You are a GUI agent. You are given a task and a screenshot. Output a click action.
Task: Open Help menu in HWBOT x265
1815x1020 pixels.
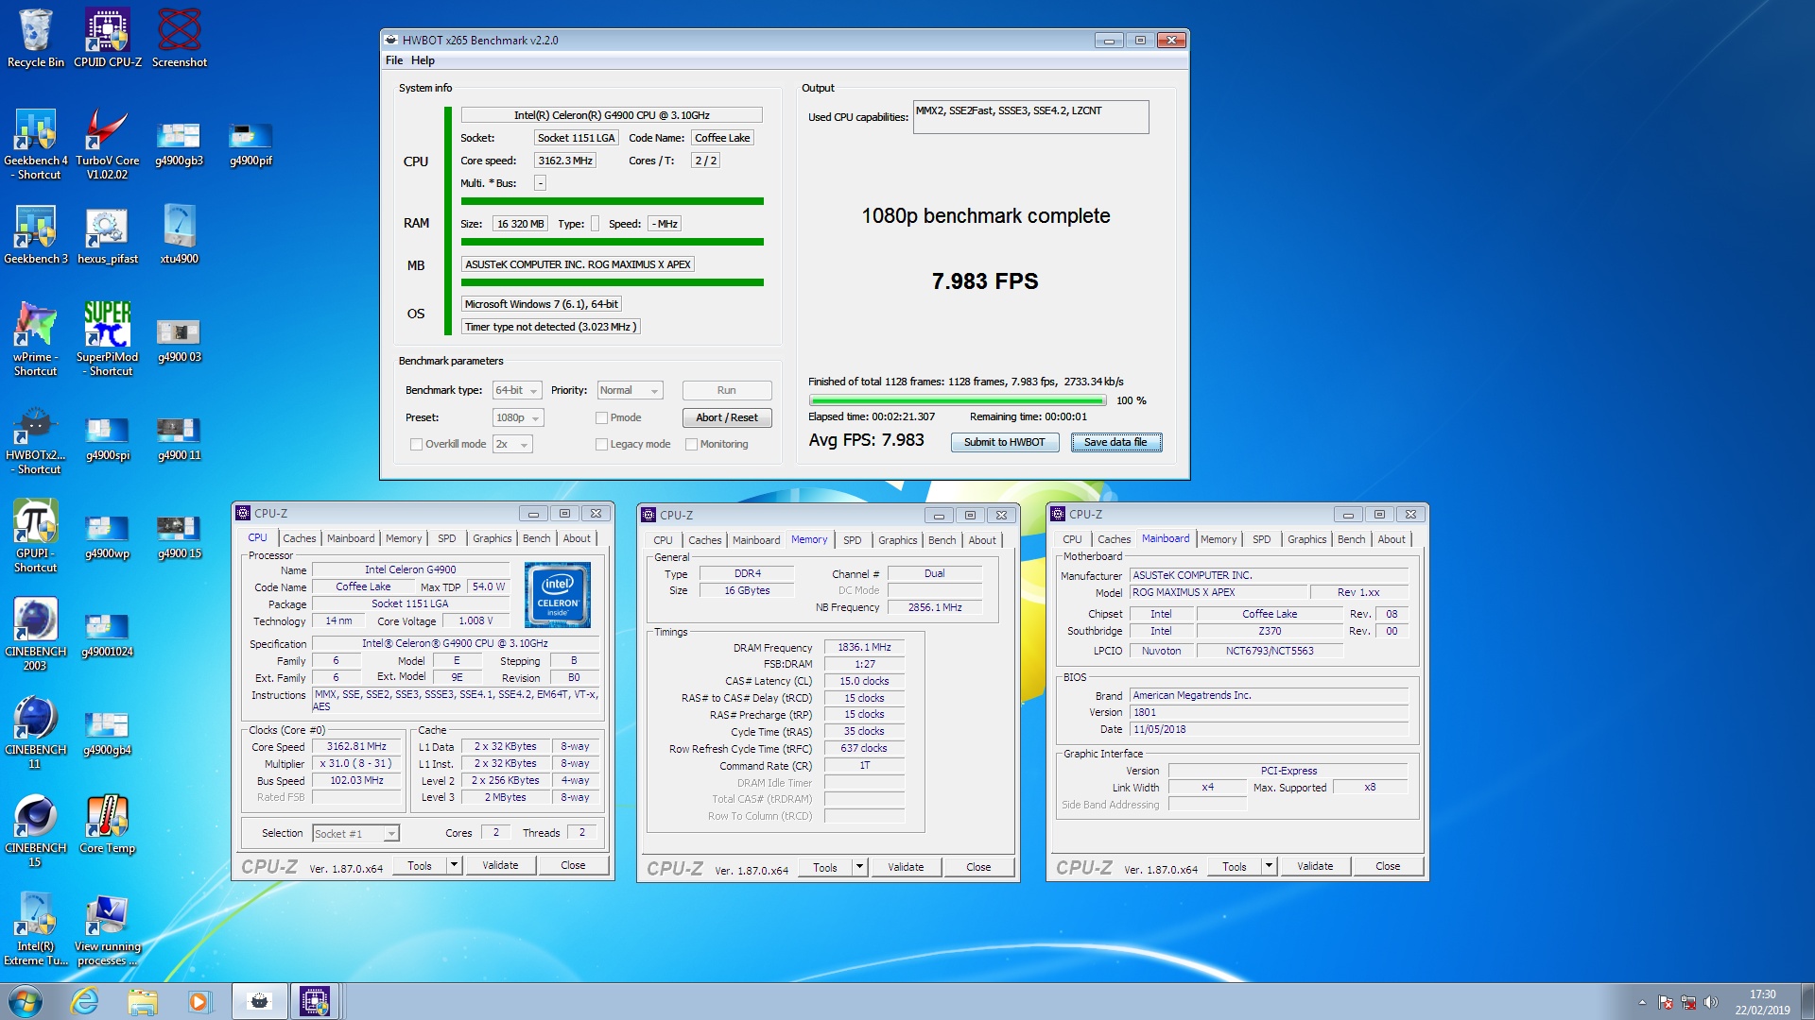[423, 60]
